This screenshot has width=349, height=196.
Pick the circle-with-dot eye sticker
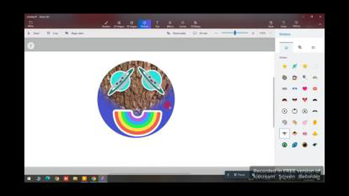285,111
